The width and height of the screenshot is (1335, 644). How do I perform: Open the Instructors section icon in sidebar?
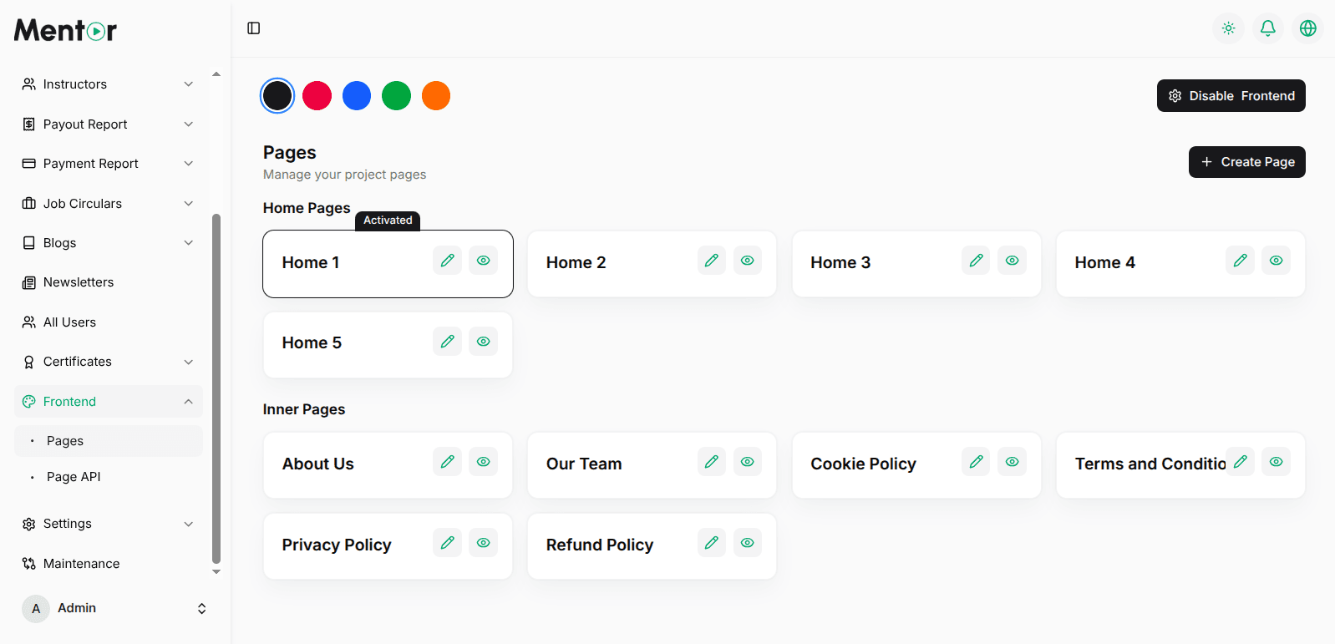coord(28,84)
